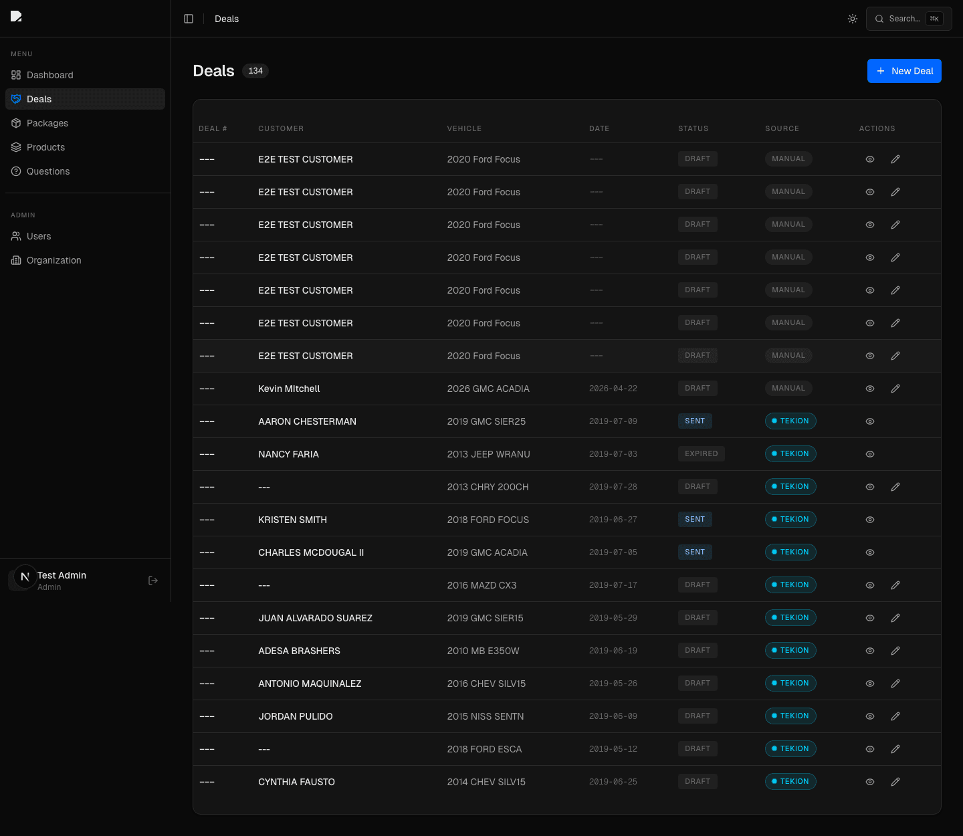
Task: Create a New Deal
Action: [904, 71]
